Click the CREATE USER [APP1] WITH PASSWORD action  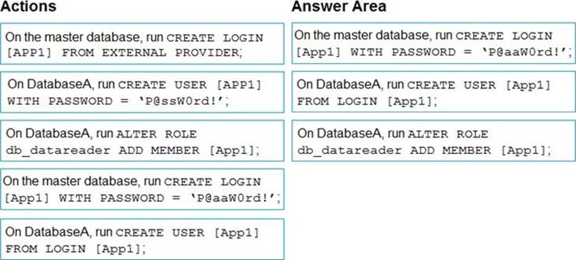pyautogui.click(x=142, y=93)
